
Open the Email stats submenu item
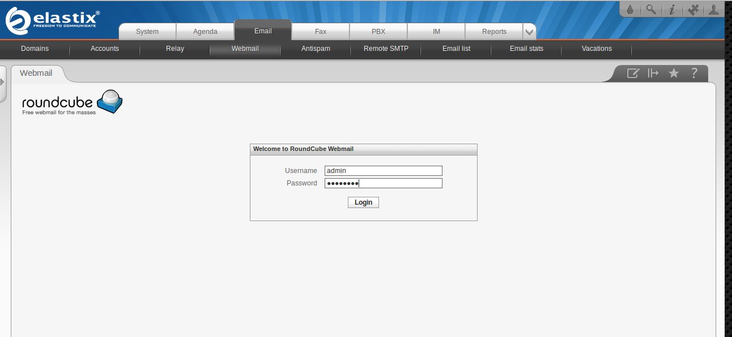click(x=526, y=49)
